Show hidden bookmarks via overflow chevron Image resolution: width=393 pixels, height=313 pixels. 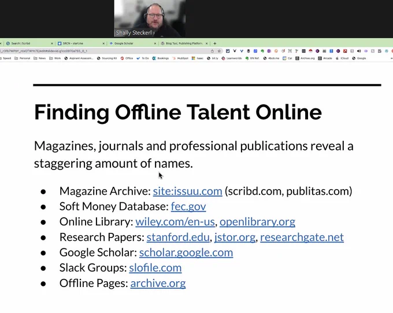pyautogui.click(x=391, y=58)
